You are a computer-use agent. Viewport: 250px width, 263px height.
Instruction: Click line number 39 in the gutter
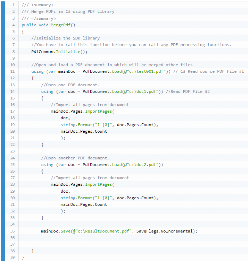click(12, 257)
